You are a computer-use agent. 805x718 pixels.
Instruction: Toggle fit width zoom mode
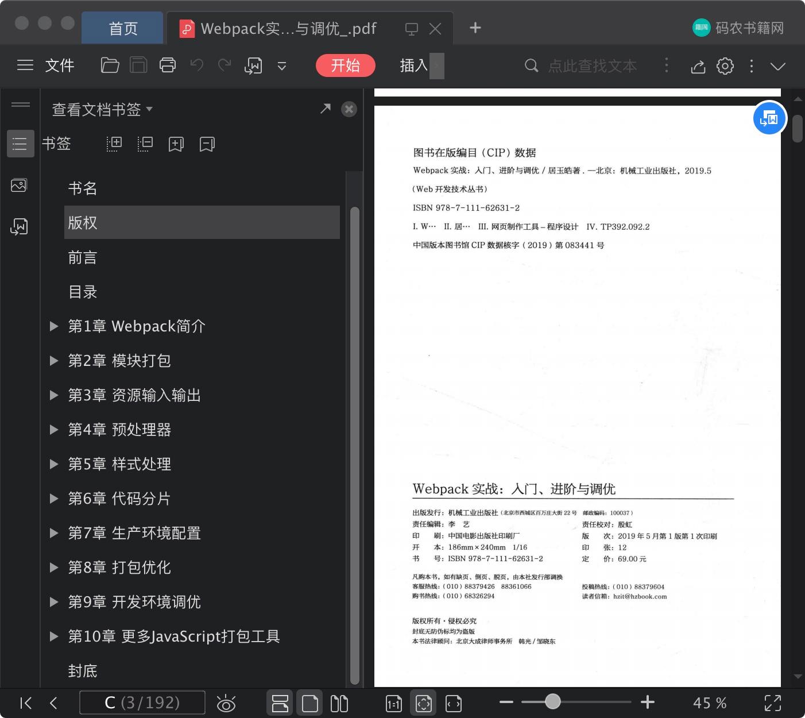[x=454, y=704]
